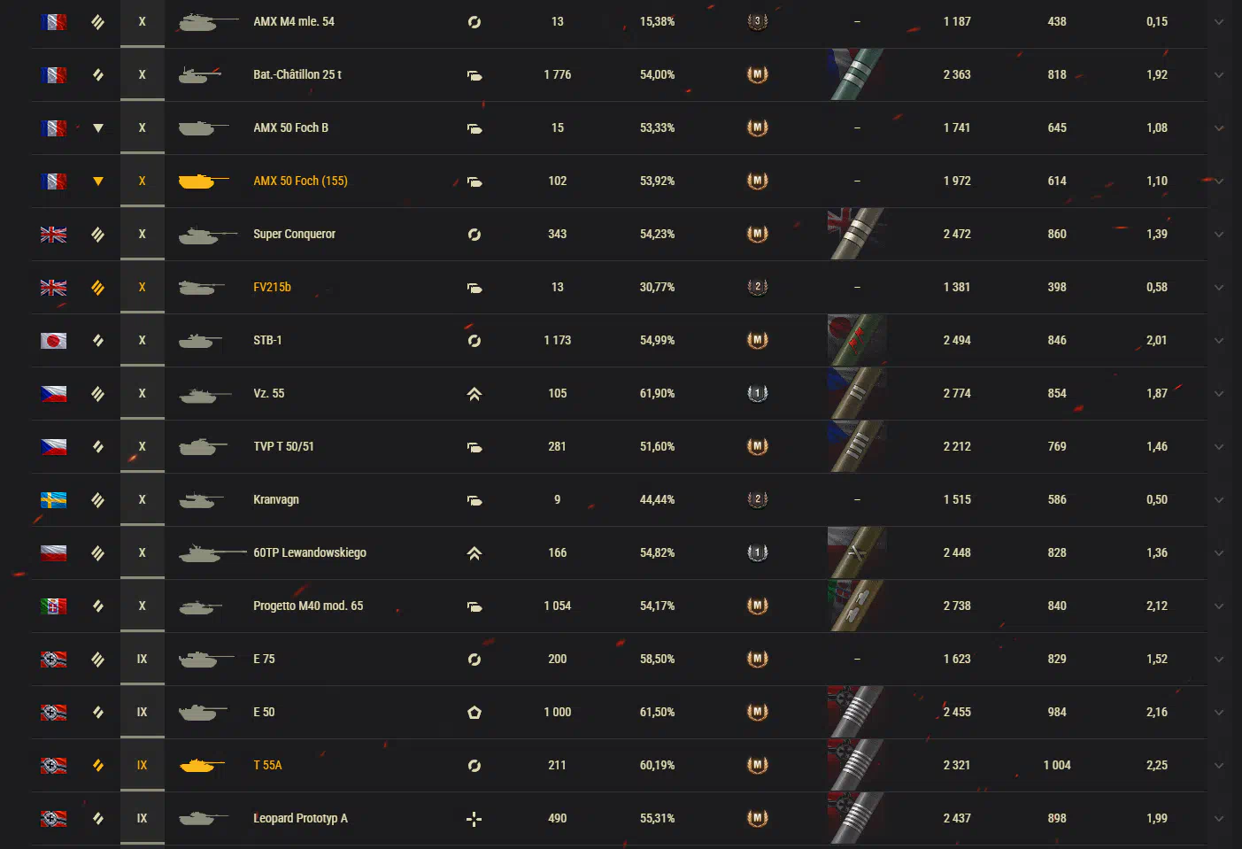Click the Ace Tanker badge for Progetto M40 mod. 65
Screen dimensions: 1242x849
click(757, 606)
